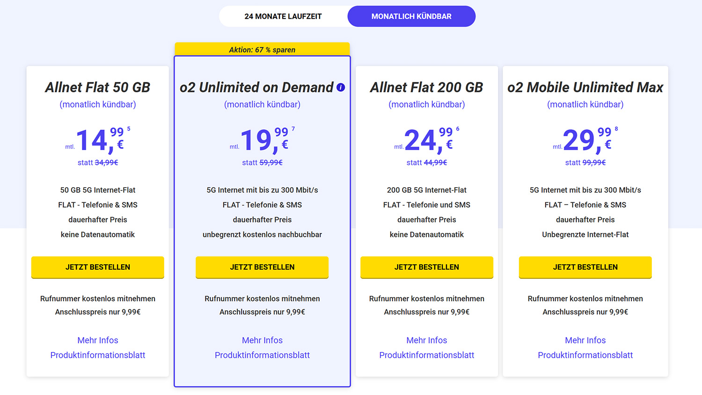
Task: Switch to 24 Monate Laufzeit toggle option
Action: pos(283,16)
